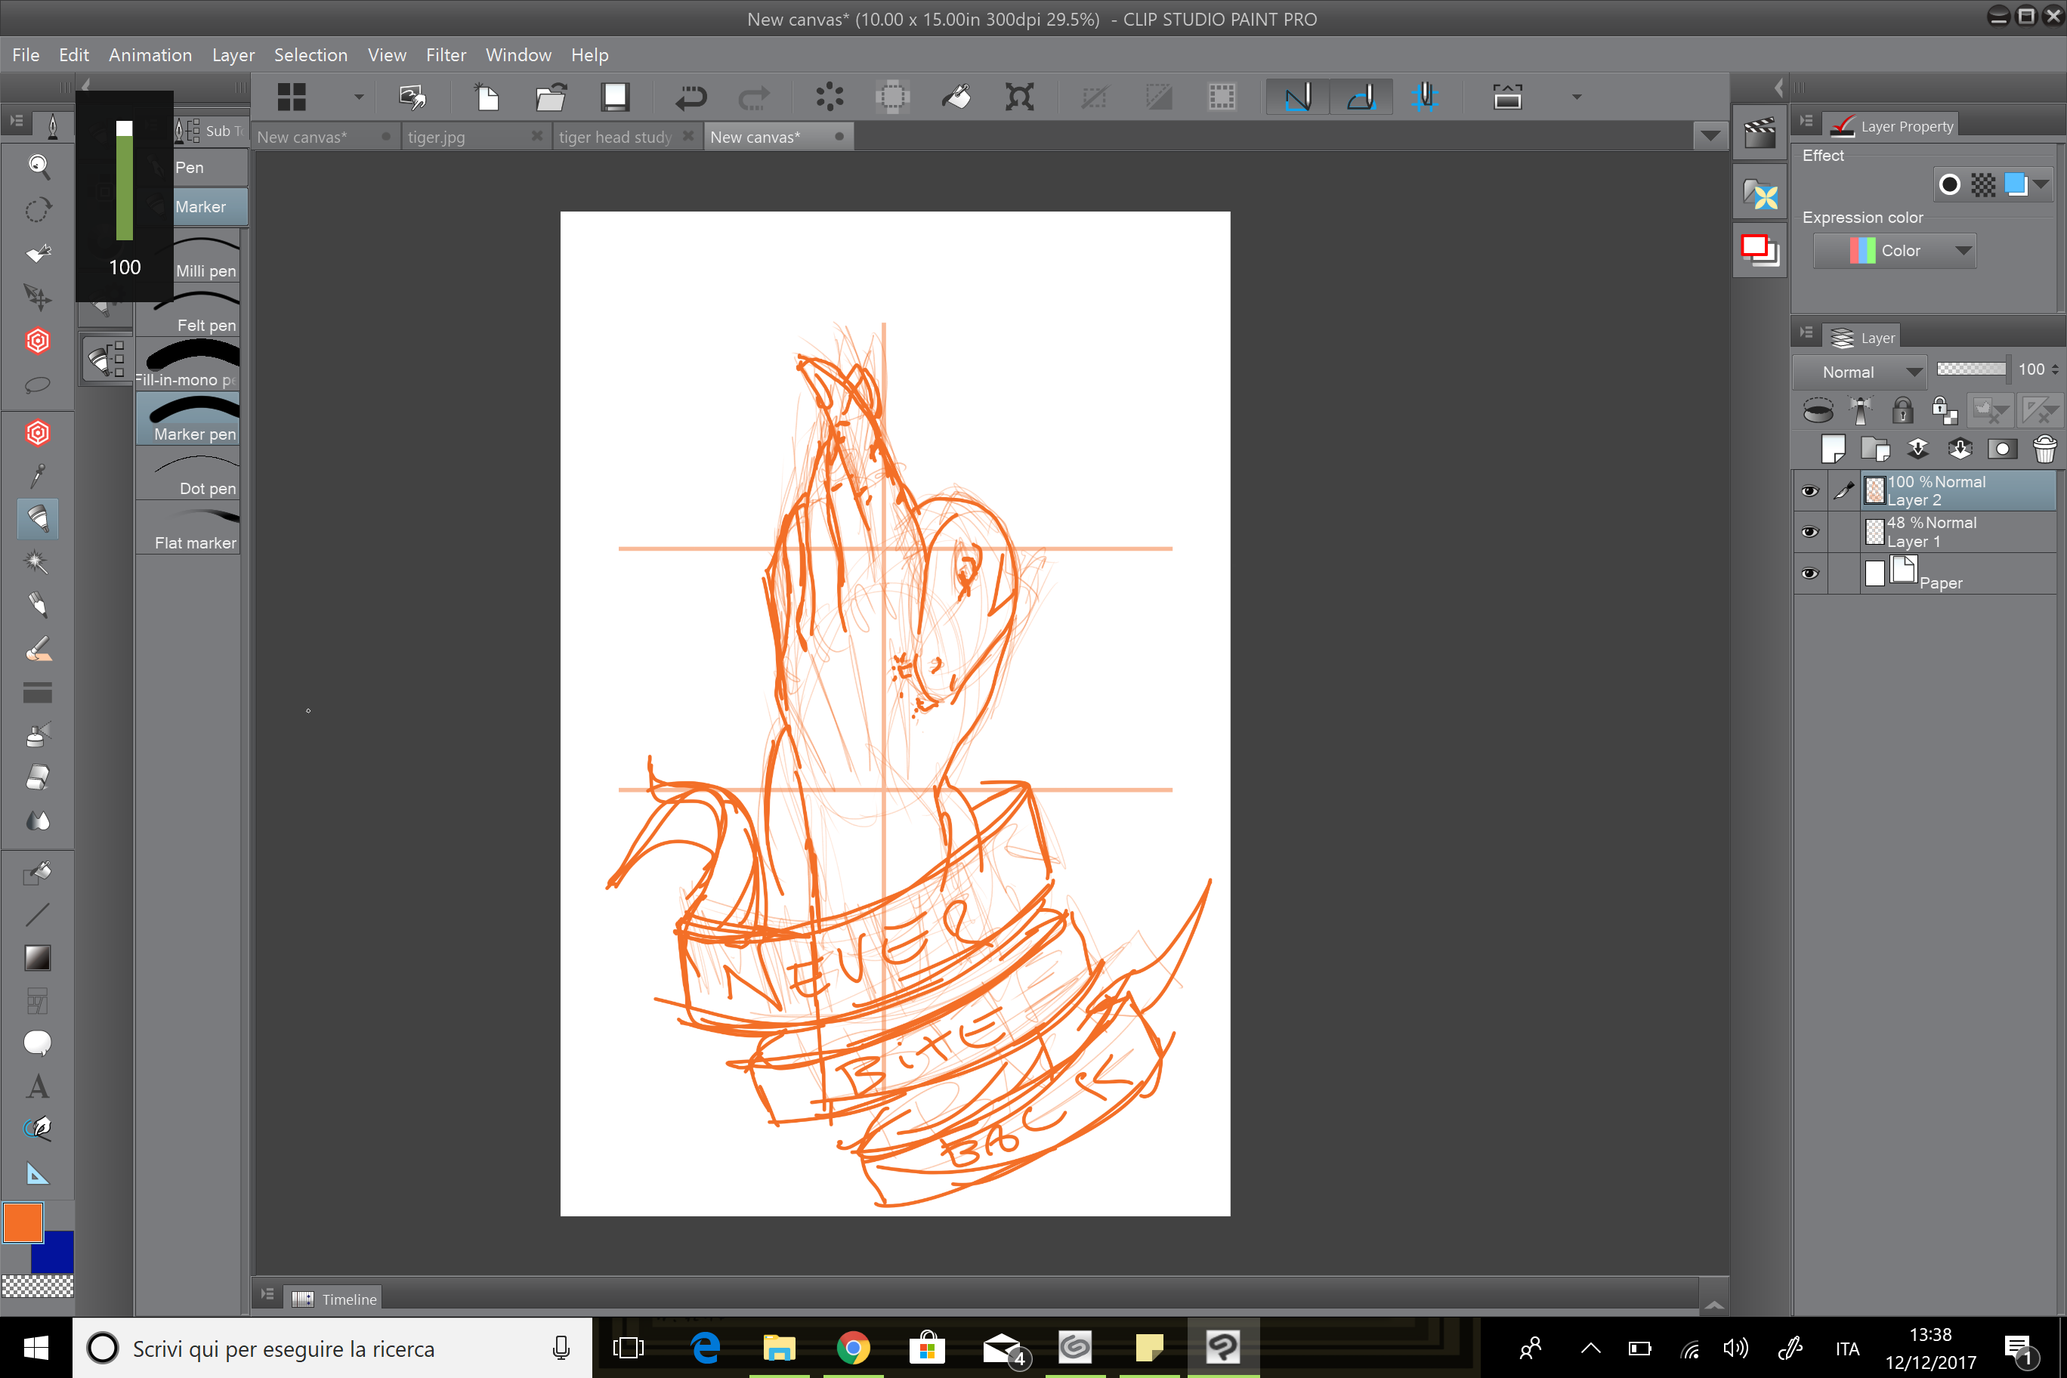This screenshot has height=1378, width=2067.
Task: Select the Eyedropper tool
Action: [x=39, y=474]
